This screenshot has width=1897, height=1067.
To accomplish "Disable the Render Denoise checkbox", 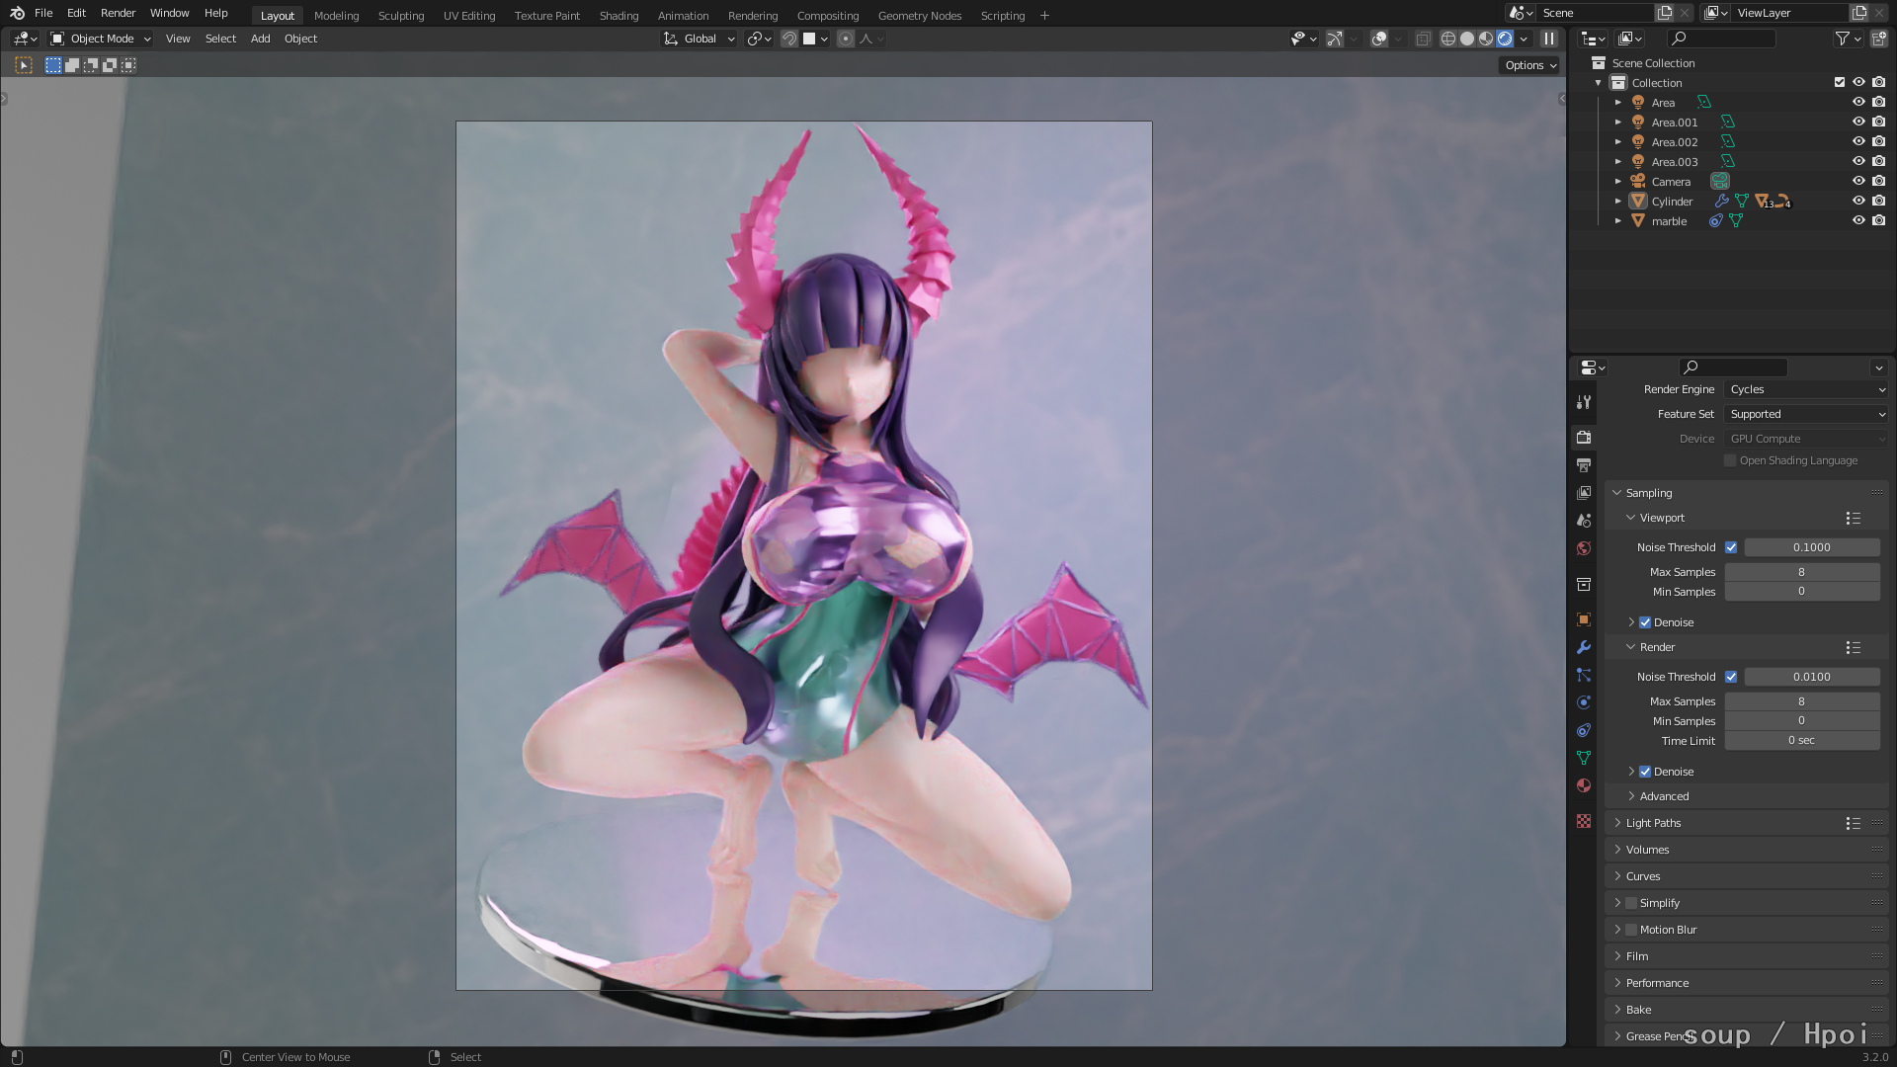I will tap(1645, 772).
